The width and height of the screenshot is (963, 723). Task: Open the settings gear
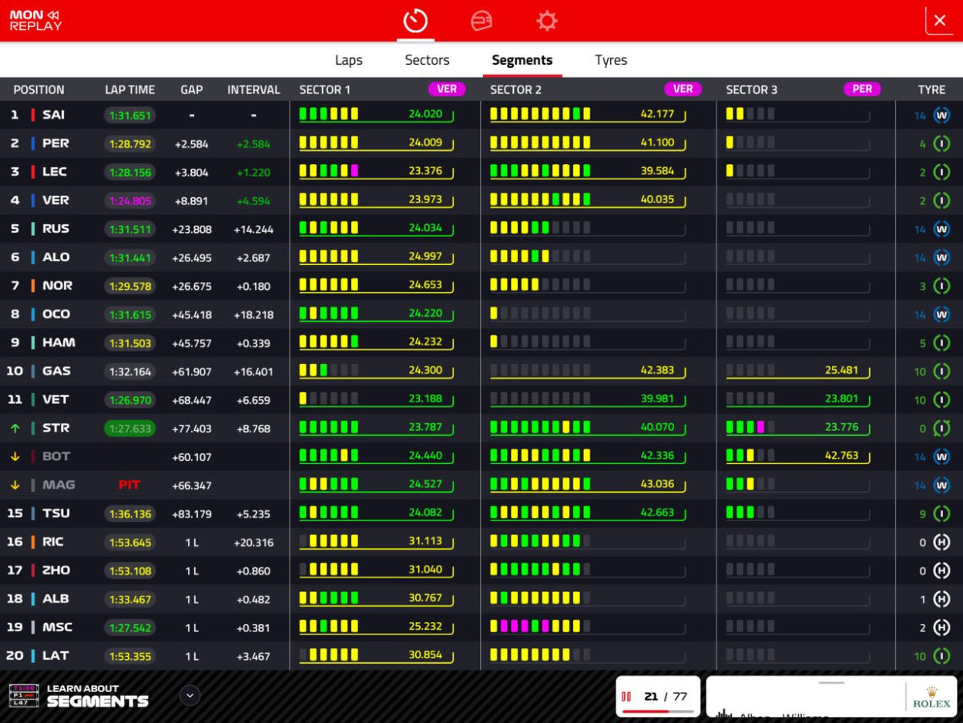(x=547, y=21)
